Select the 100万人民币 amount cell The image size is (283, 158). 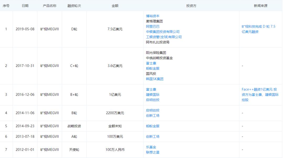[x=115, y=150]
